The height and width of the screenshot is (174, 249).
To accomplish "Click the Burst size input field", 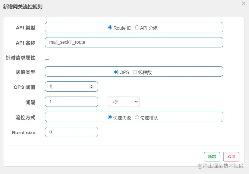I will 71,132.
